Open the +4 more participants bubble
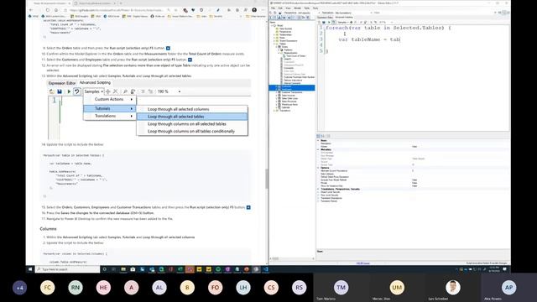Screen dimensions: 537x302 (x=19, y=288)
